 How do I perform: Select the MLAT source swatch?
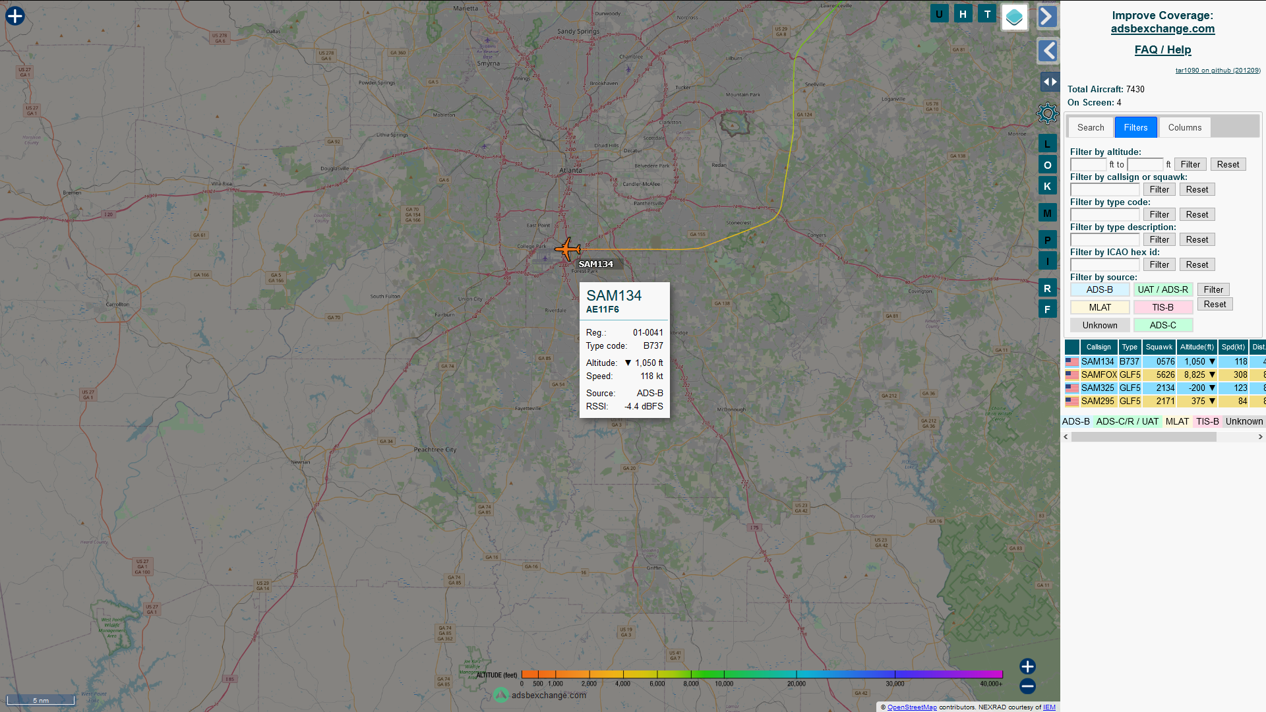[1099, 307]
